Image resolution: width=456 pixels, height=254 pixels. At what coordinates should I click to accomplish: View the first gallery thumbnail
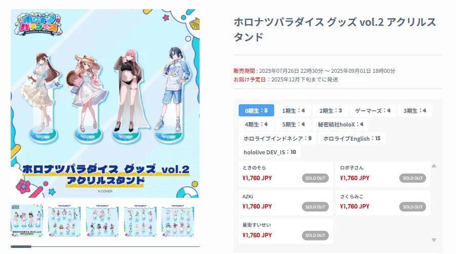pyautogui.click(x=27, y=220)
